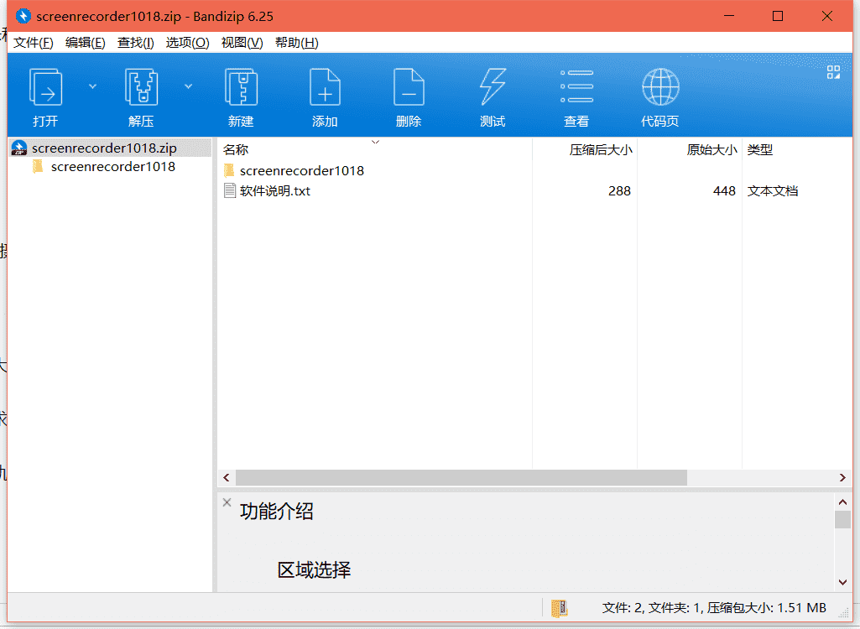Open the 视图(V) menu

tap(242, 42)
